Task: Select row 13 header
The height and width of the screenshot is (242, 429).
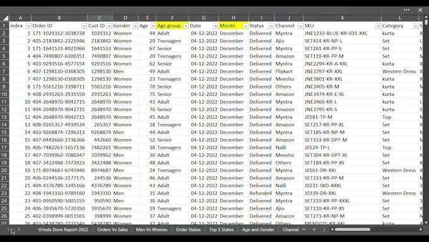Action: click(x=4, y=118)
